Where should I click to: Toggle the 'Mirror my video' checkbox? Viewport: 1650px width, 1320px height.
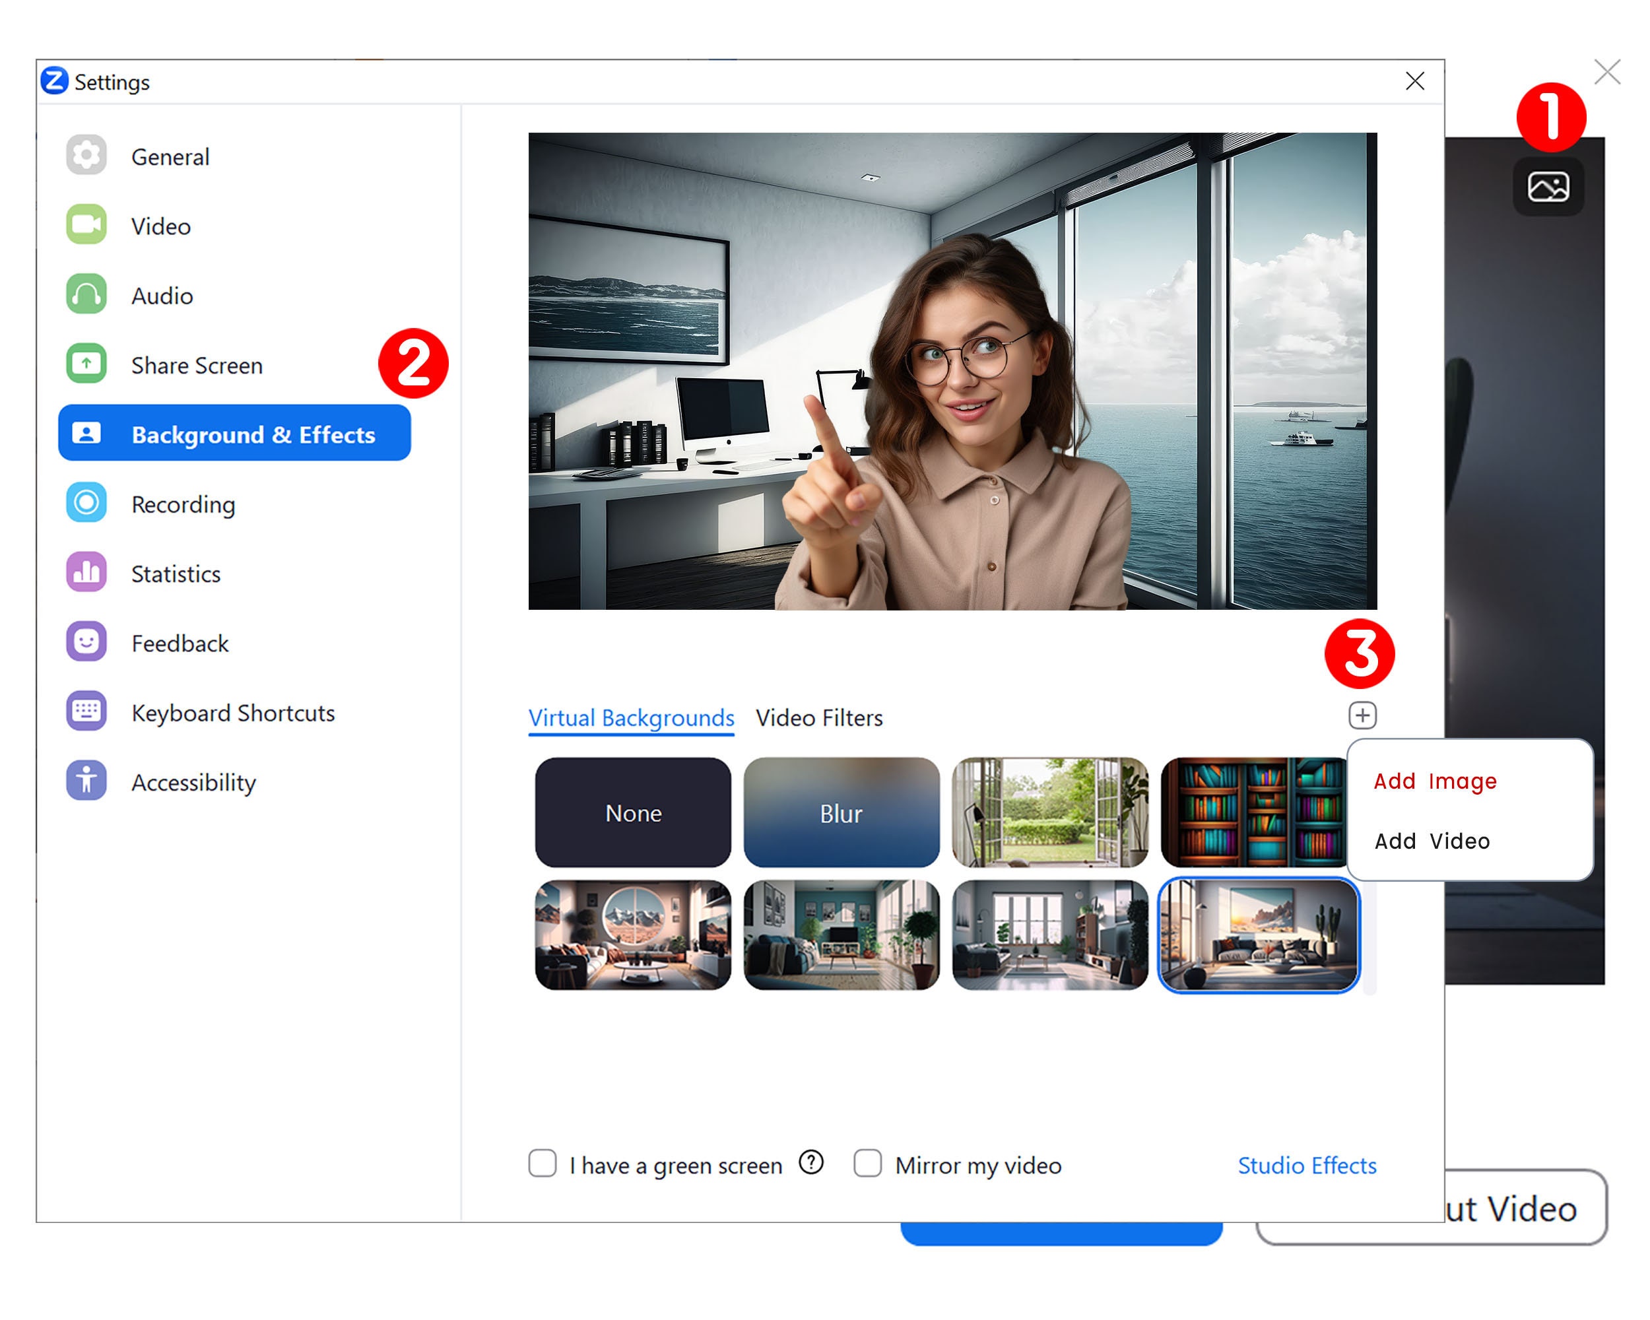pyautogui.click(x=868, y=1164)
